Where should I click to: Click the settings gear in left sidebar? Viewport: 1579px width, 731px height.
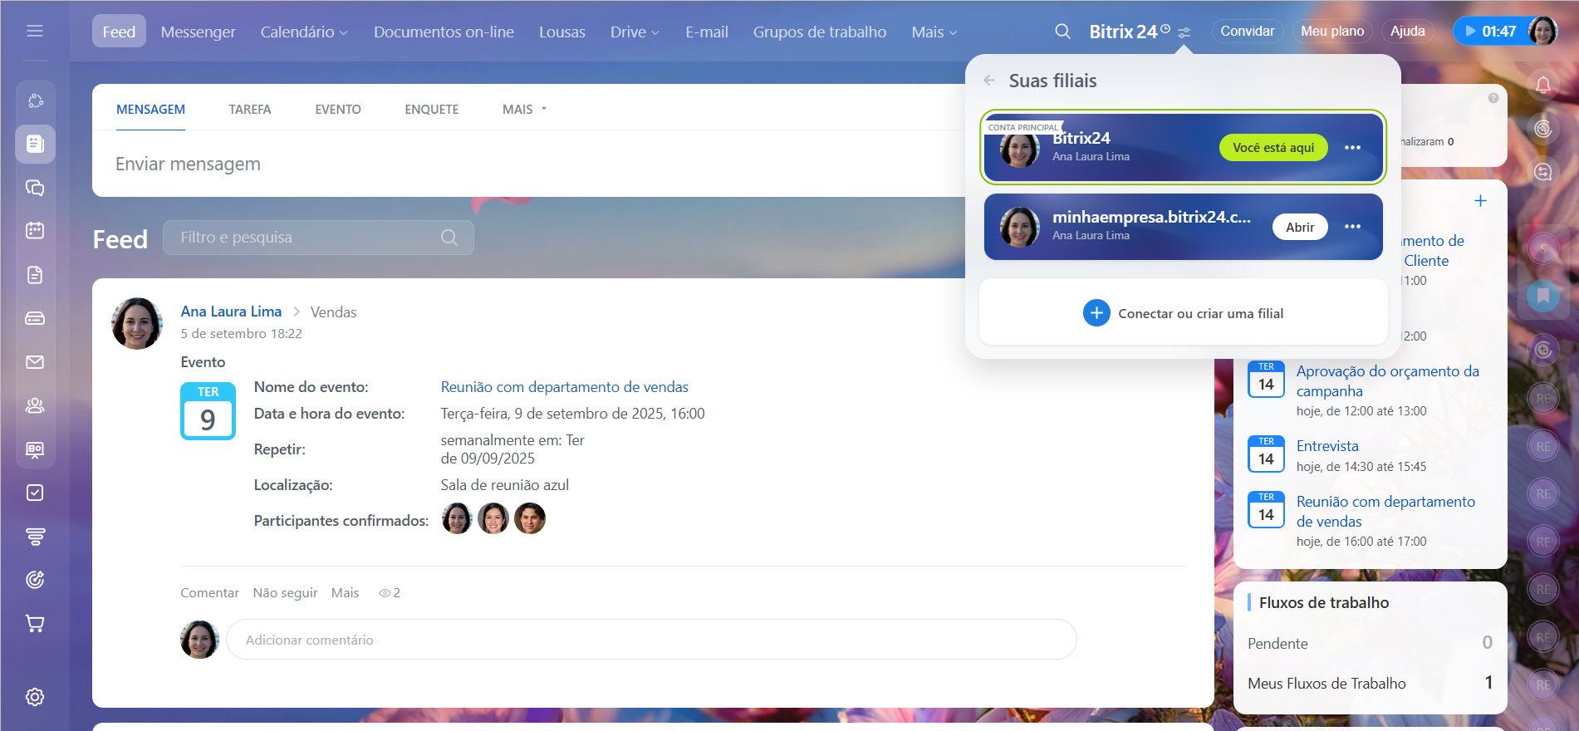[35, 697]
